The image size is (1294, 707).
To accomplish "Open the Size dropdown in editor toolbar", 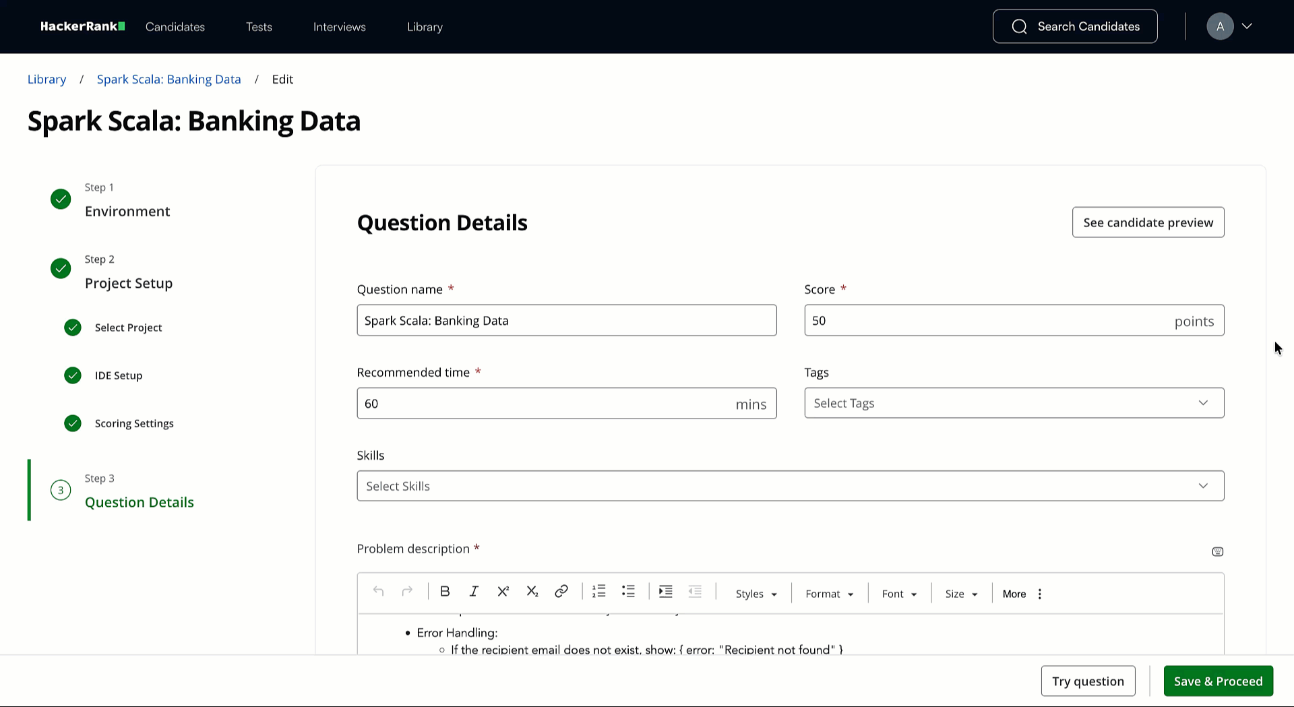I will [x=961, y=594].
